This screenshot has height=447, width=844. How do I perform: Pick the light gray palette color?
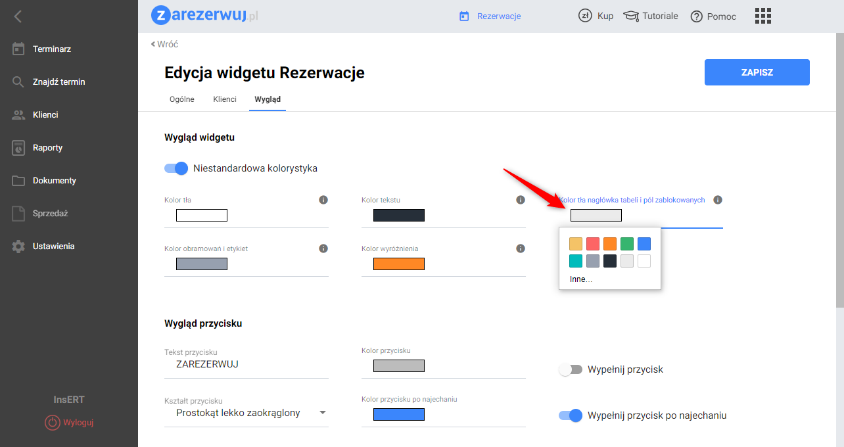[627, 261]
